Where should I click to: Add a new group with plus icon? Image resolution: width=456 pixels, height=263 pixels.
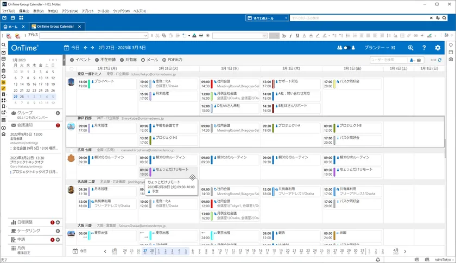tap(58, 113)
